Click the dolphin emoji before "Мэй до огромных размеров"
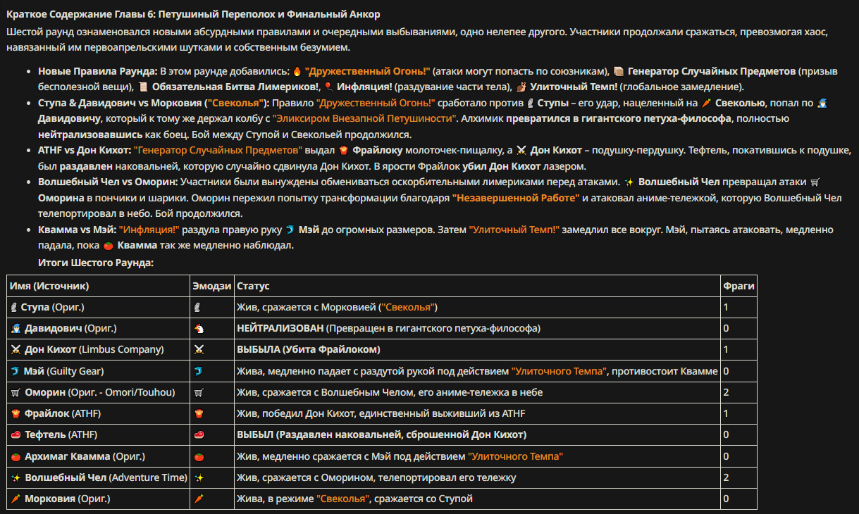Screen dimensions: 859x514 pos(290,230)
